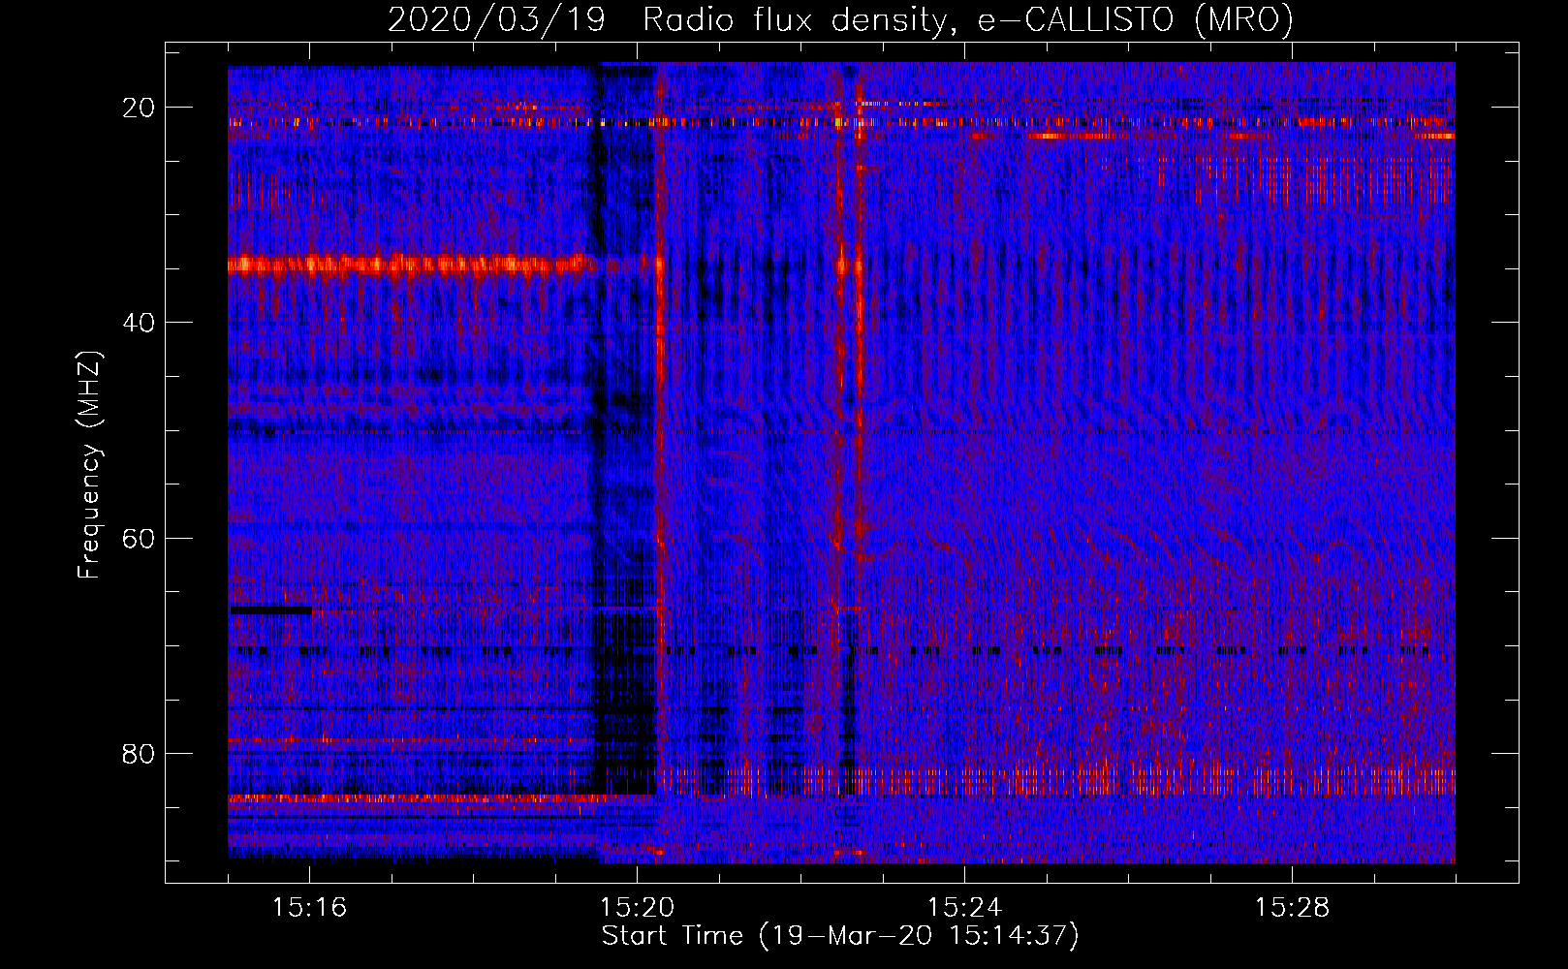Click the 20 MHz frequency tick label
The width and height of the screenshot is (1568, 969).
[139, 108]
